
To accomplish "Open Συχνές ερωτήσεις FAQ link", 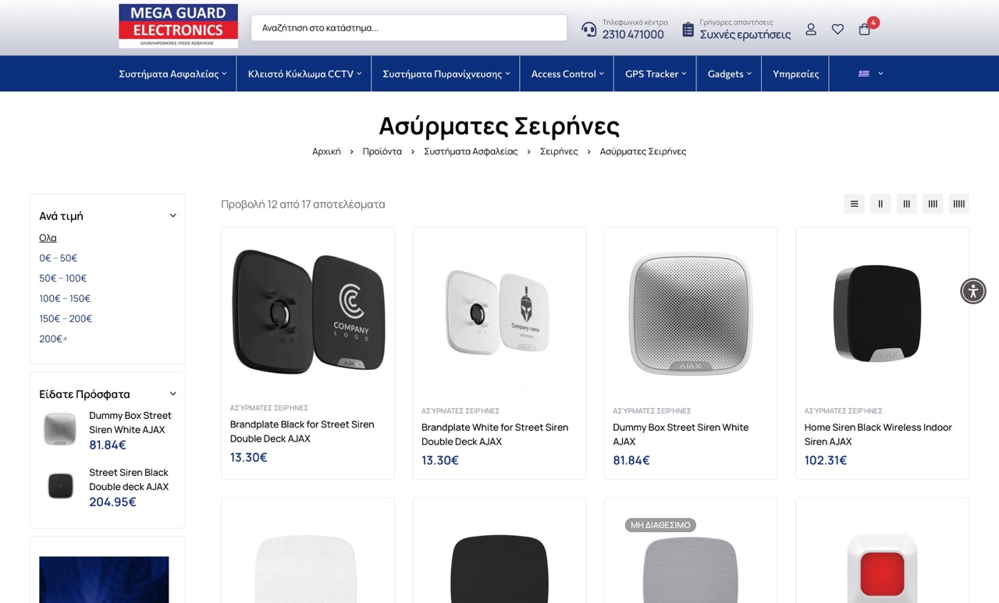I will click(745, 35).
